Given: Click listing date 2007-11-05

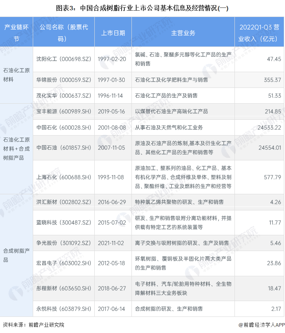Looking at the screenshot, I should [x=111, y=148].
